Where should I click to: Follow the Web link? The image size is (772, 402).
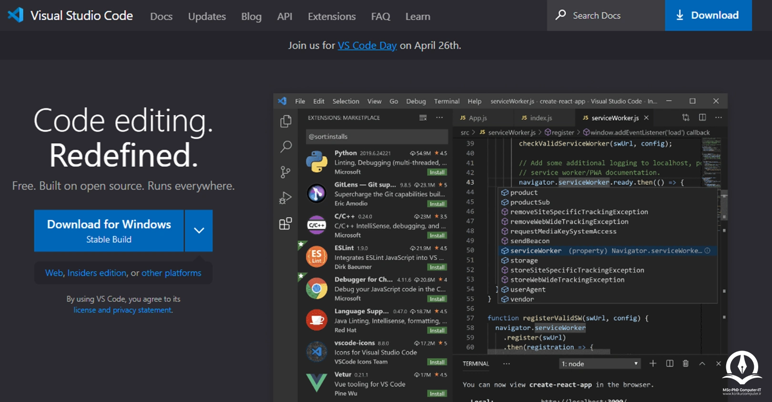click(x=54, y=273)
